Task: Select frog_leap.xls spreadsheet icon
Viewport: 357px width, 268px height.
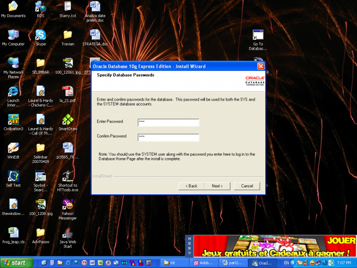Action: point(13,236)
